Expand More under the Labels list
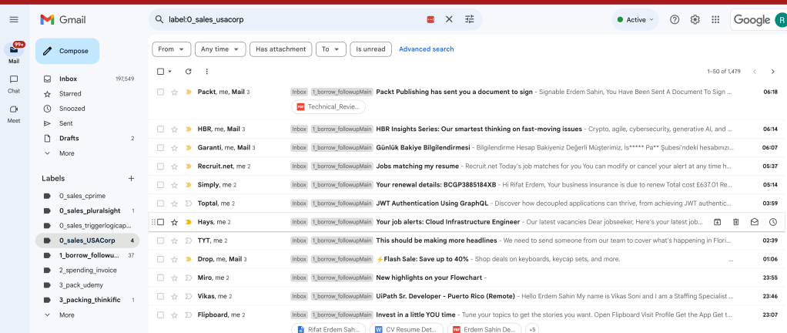Viewport: 787px width, 333px height. 66,315
